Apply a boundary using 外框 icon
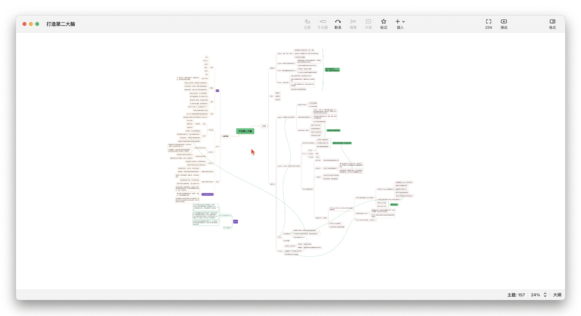 click(369, 21)
